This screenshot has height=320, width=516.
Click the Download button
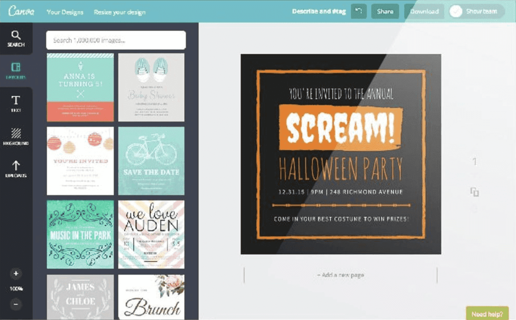(424, 11)
